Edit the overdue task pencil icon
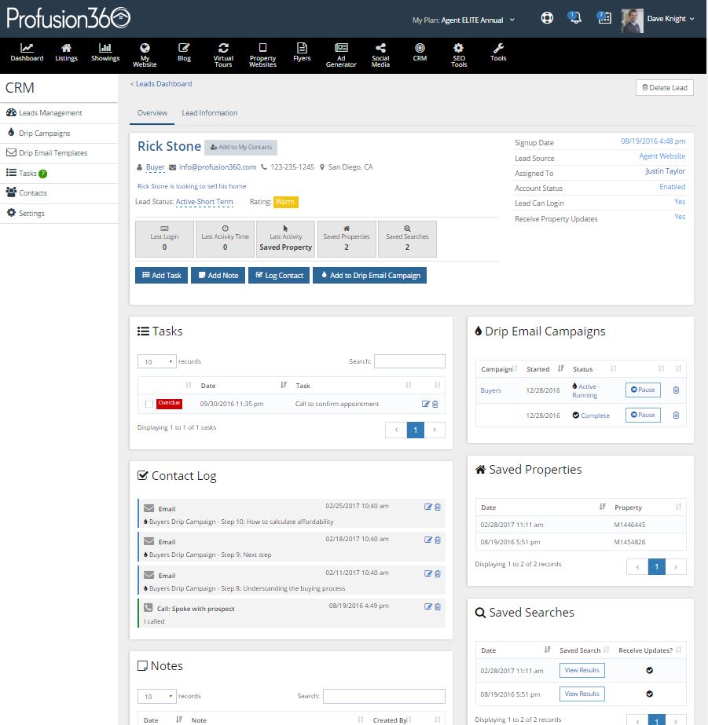708x725 pixels. tap(426, 404)
